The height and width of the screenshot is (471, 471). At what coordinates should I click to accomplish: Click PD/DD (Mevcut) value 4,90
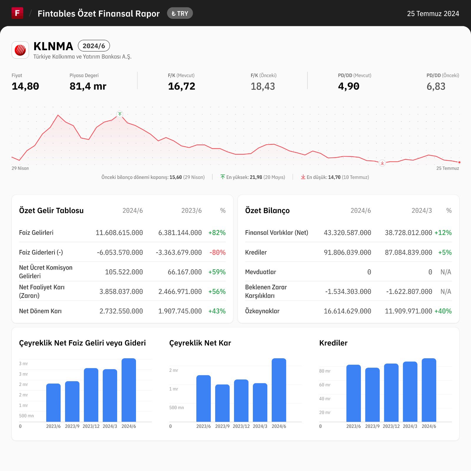(x=349, y=86)
